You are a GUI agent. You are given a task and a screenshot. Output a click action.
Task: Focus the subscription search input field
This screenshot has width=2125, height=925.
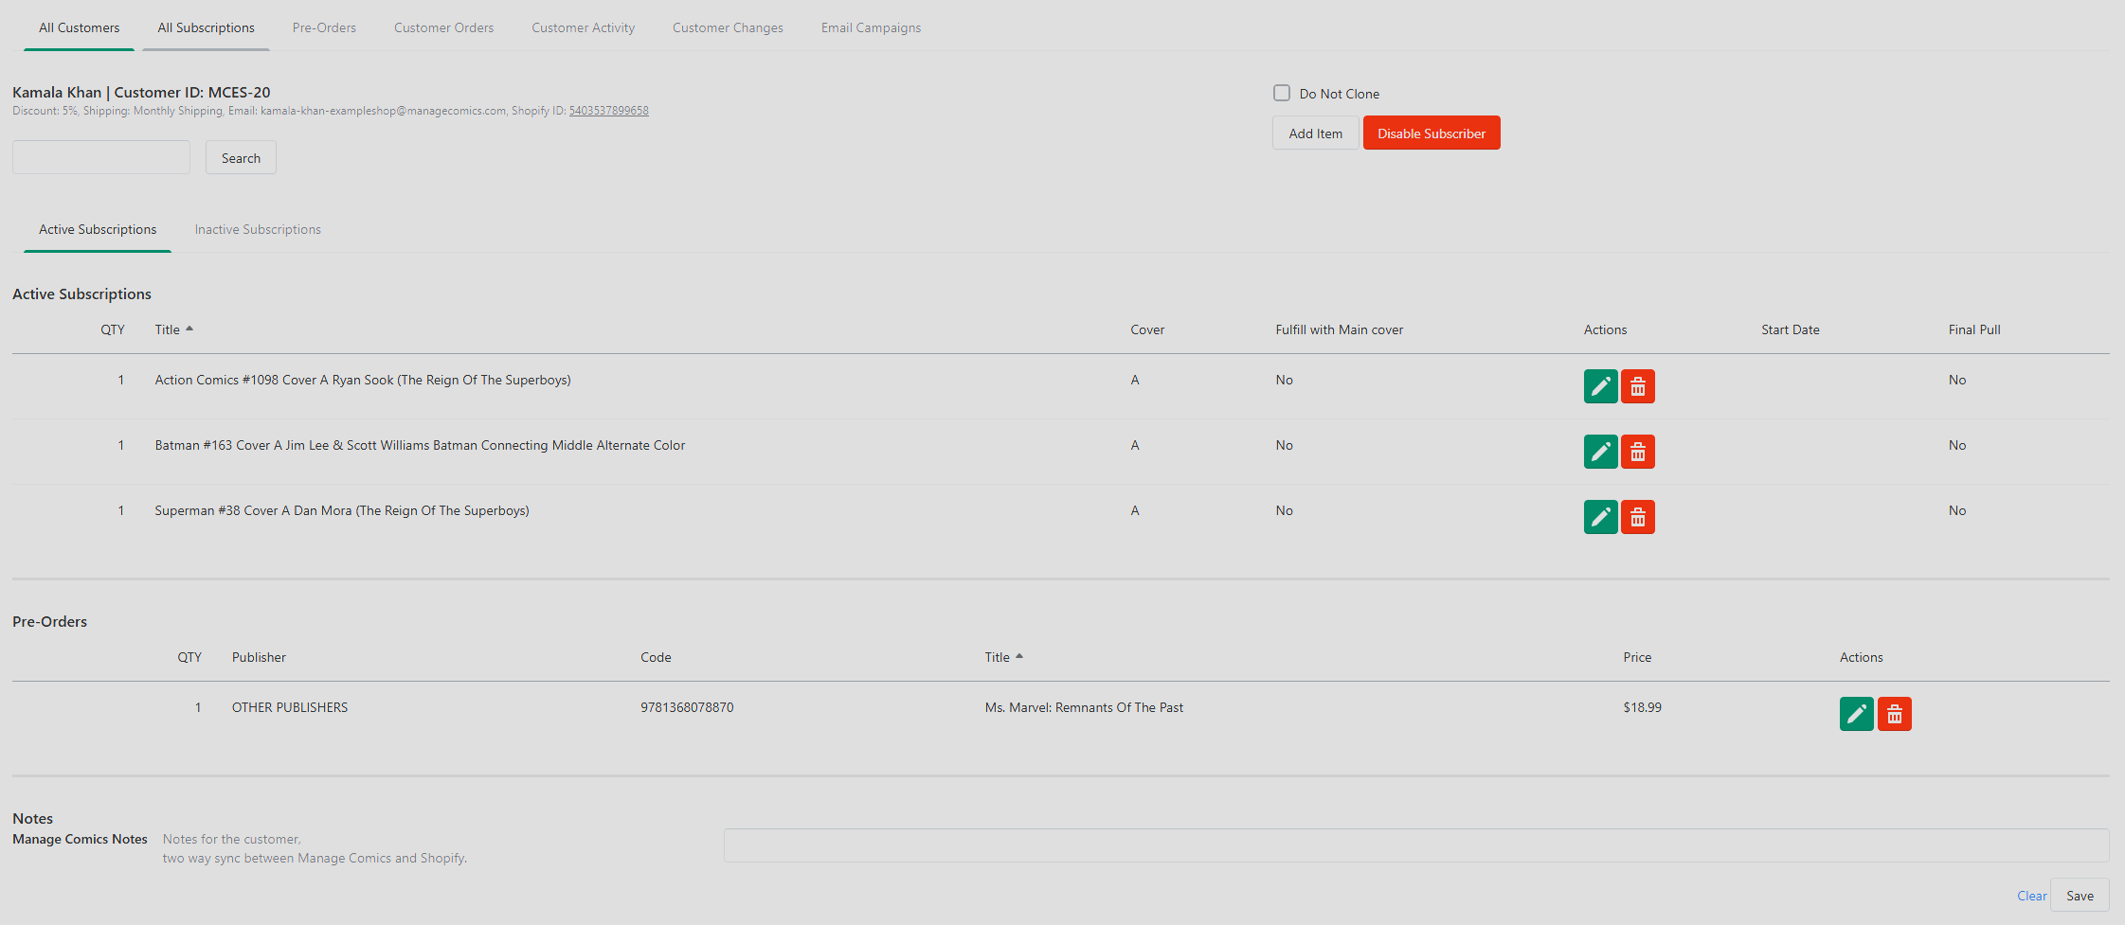101,157
